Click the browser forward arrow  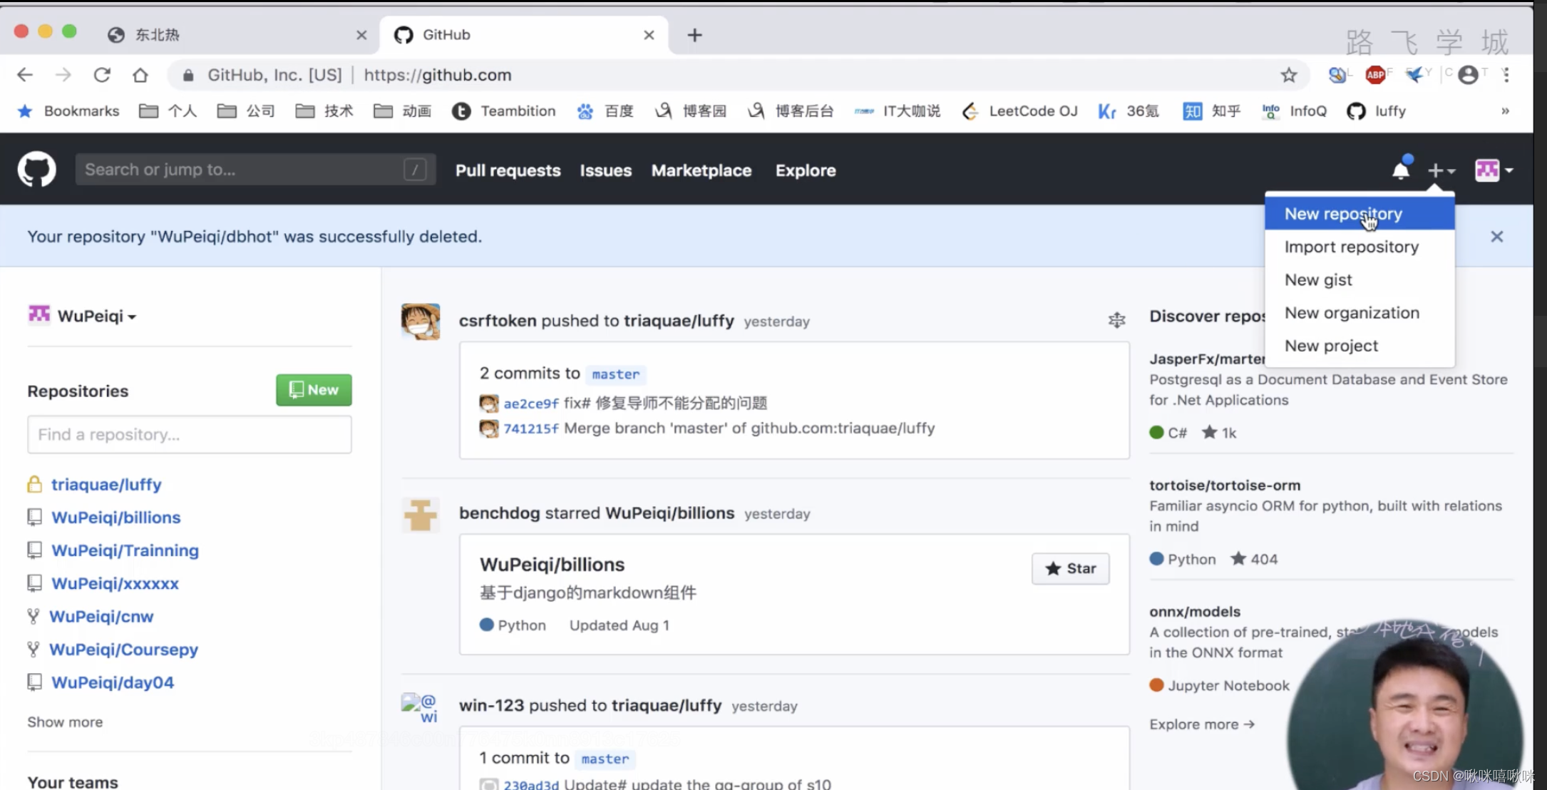coord(63,74)
